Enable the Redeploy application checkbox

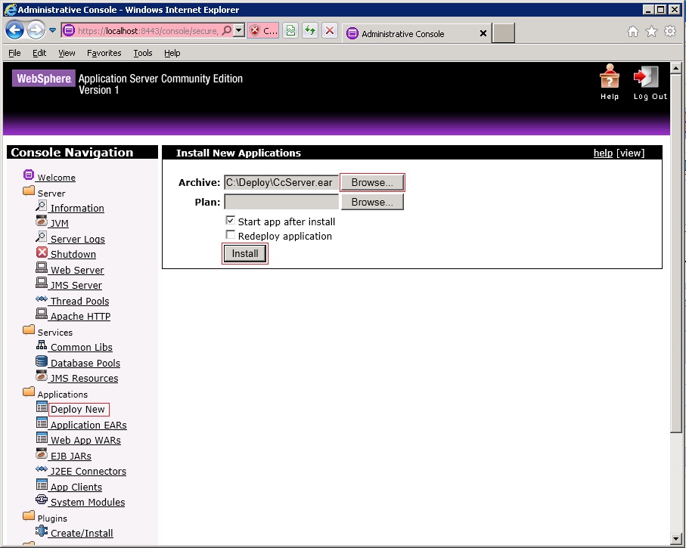pyautogui.click(x=230, y=235)
